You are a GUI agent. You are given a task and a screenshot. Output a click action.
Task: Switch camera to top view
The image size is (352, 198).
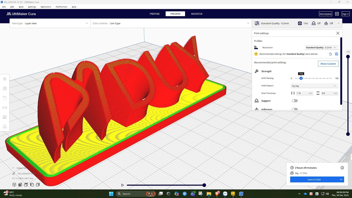pyautogui.click(x=26, y=185)
